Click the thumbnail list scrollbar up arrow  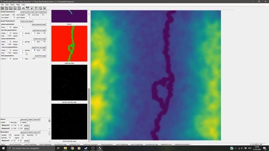[89, 14]
